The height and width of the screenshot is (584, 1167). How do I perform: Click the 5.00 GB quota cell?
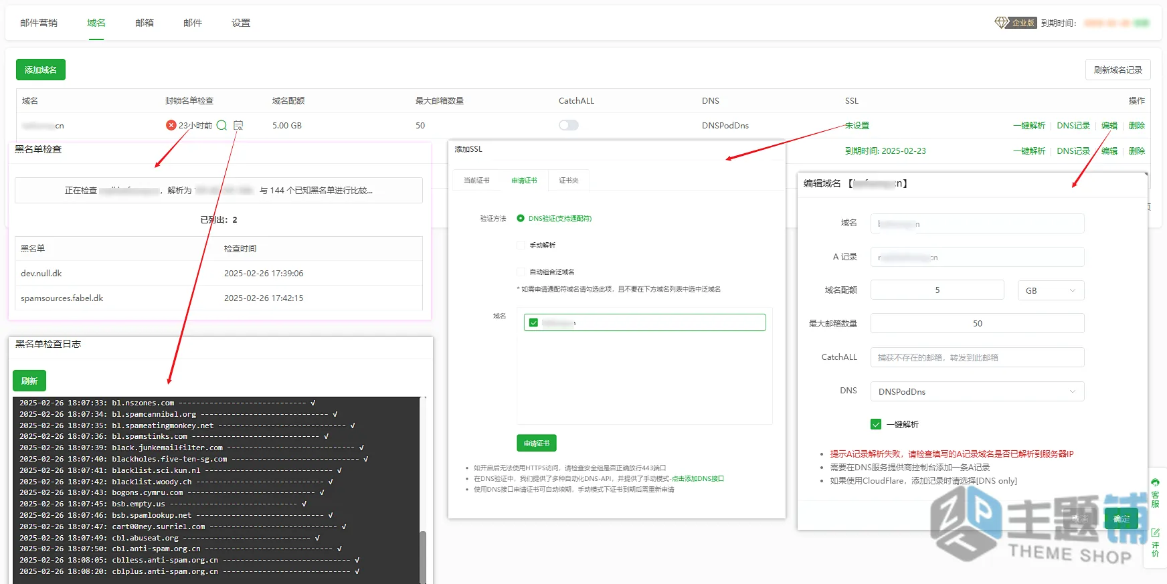click(x=287, y=125)
